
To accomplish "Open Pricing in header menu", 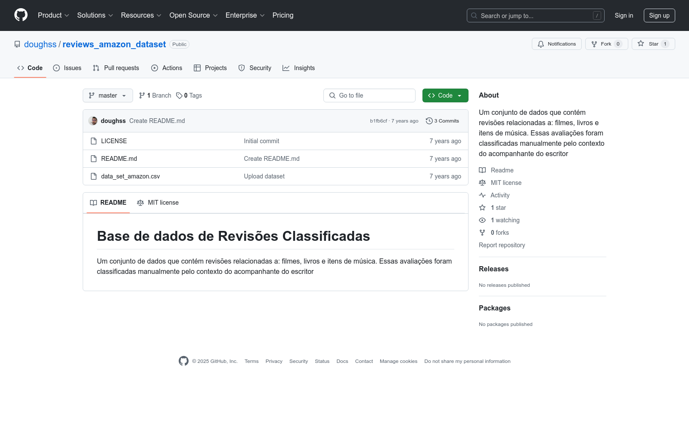I will [x=283, y=15].
